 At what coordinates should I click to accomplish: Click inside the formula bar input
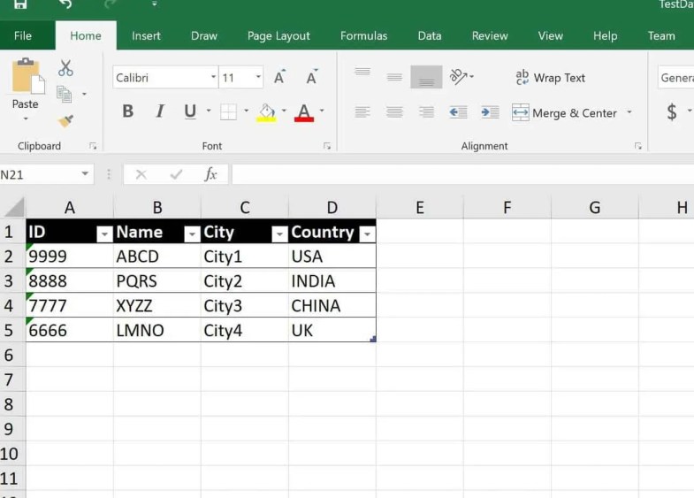pos(462,174)
